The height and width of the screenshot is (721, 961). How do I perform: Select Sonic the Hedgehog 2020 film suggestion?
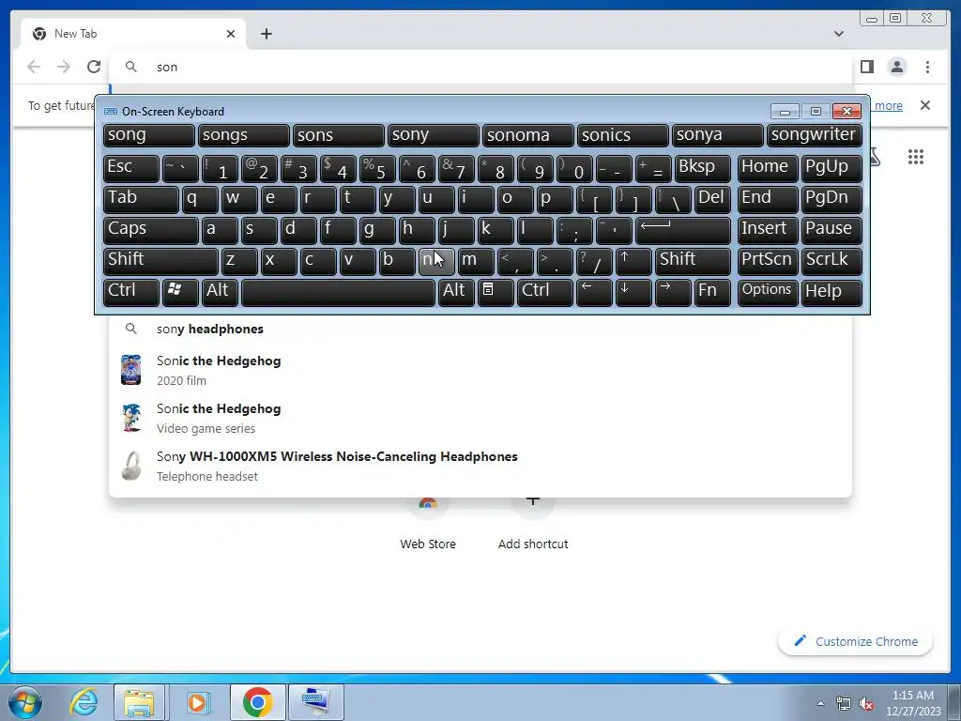click(x=481, y=370)
